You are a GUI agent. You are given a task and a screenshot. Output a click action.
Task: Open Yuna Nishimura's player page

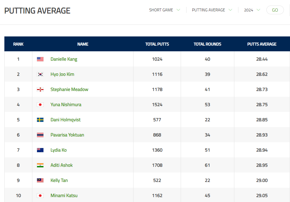pos(66,105)
